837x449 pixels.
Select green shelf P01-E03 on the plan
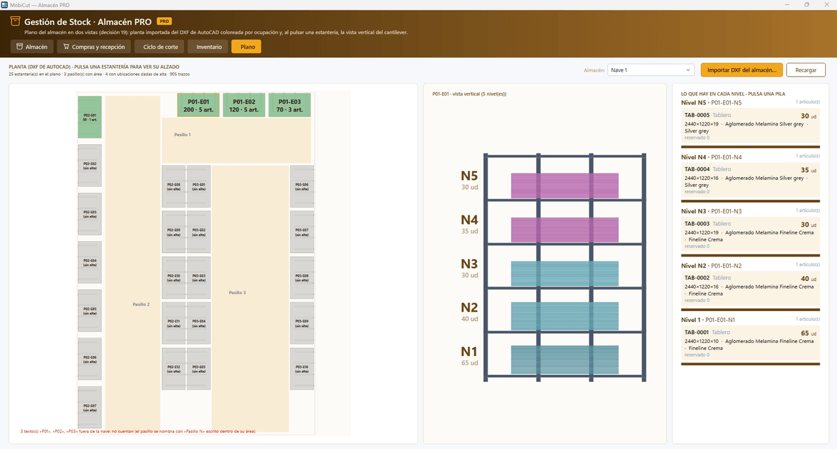coord(289,105)
